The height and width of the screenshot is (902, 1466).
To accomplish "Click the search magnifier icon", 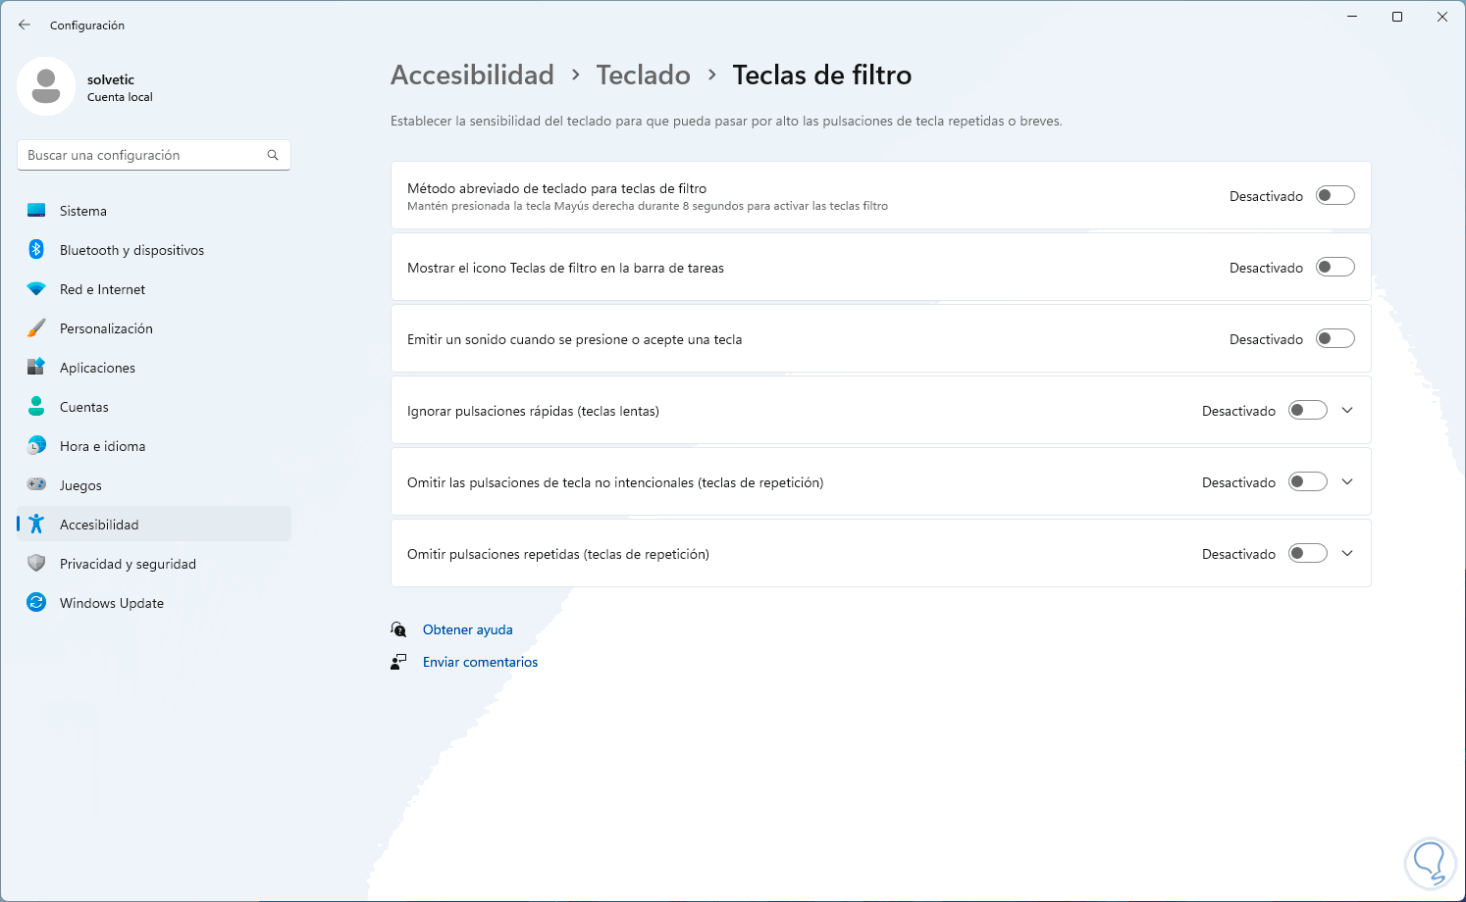I will 273,155.
